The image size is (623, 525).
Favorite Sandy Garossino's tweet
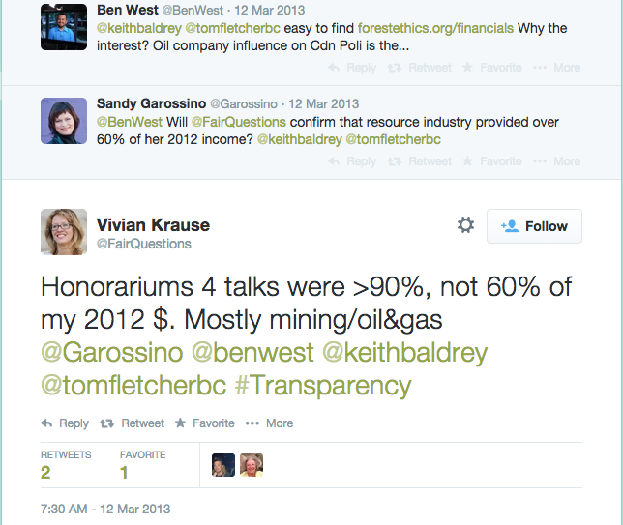point(491,161)
